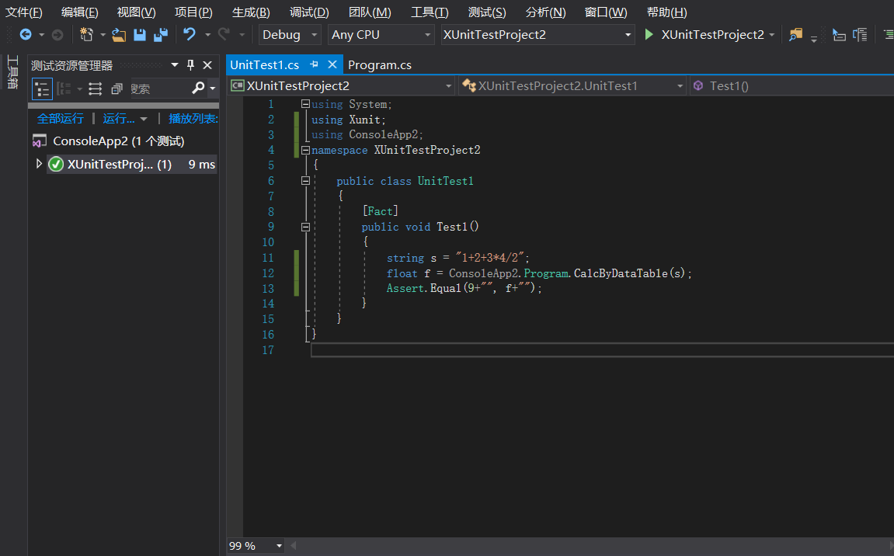This screenshot has width=894, height=556.
Task: Click the greyed Group By icon in test explorer
Action: (64, 89)
